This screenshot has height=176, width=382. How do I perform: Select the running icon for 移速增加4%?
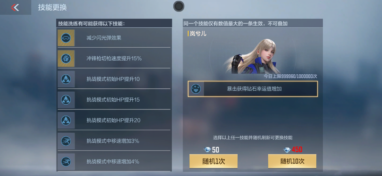[66, 161]
